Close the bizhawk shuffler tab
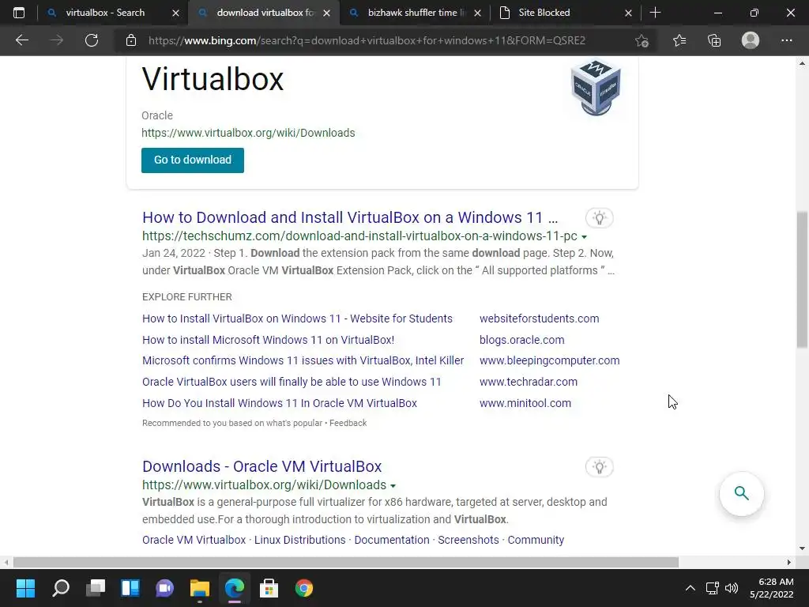Image resolution: width=809 pixels, height=607 pixels. coord(477,13)
